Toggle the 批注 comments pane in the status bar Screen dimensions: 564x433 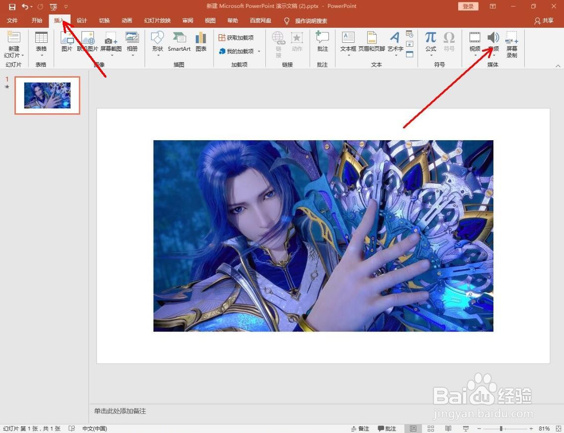(387, 429)
